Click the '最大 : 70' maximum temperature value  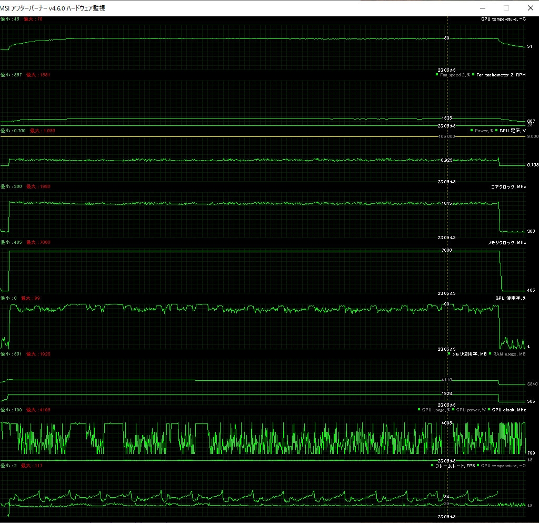(x=33, y=19)
